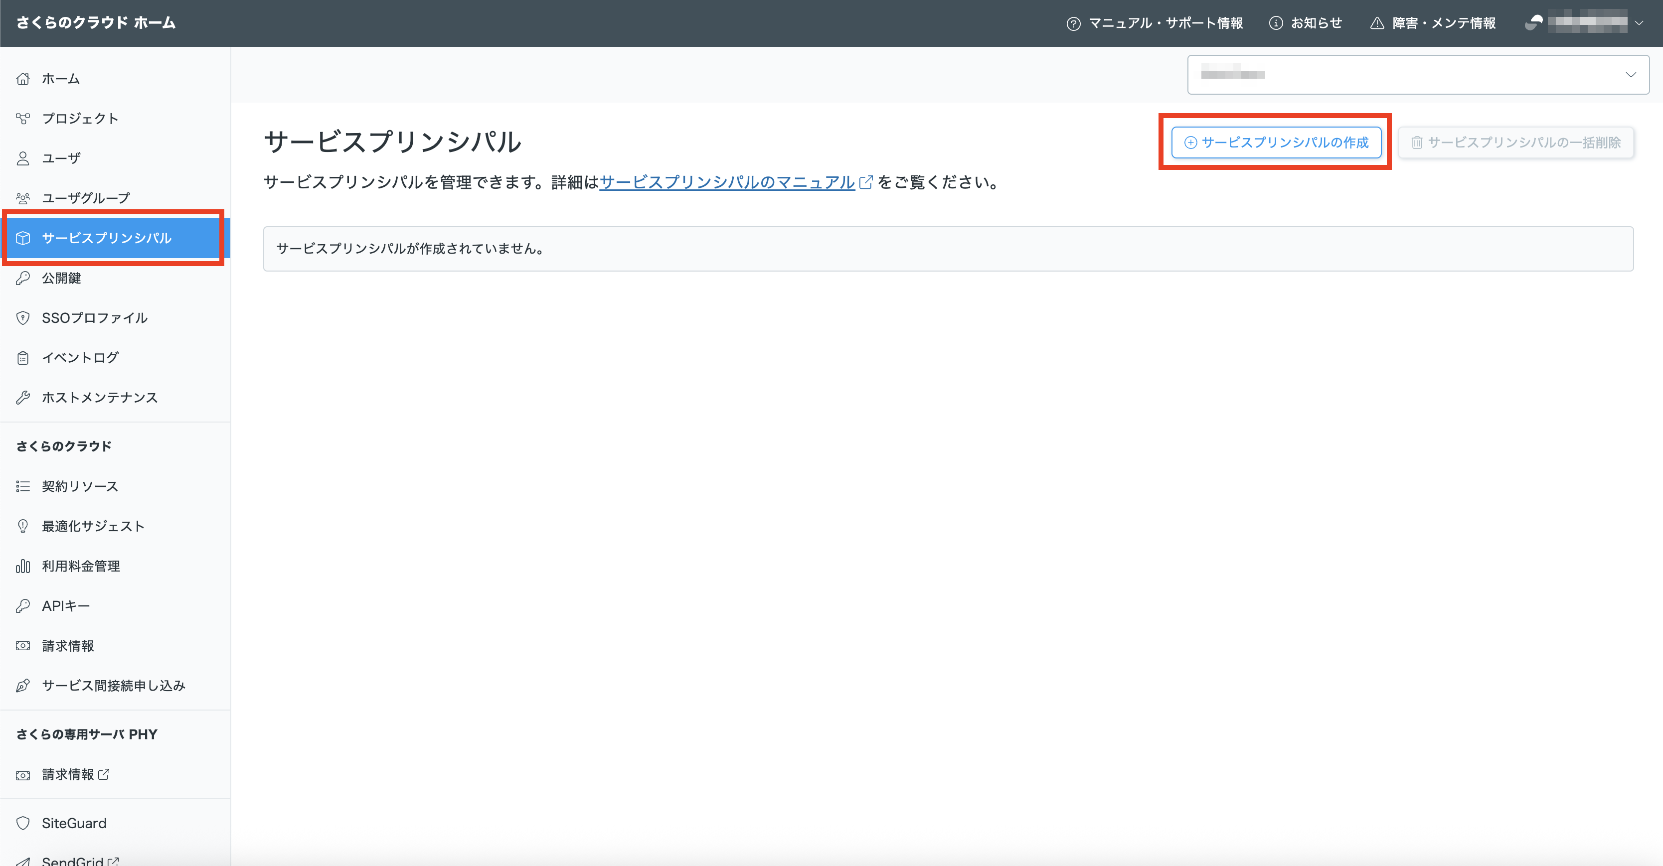1663x866 pixels.
Task: Click the SSO profile shield icon
Action: click(x=23, y=318)
